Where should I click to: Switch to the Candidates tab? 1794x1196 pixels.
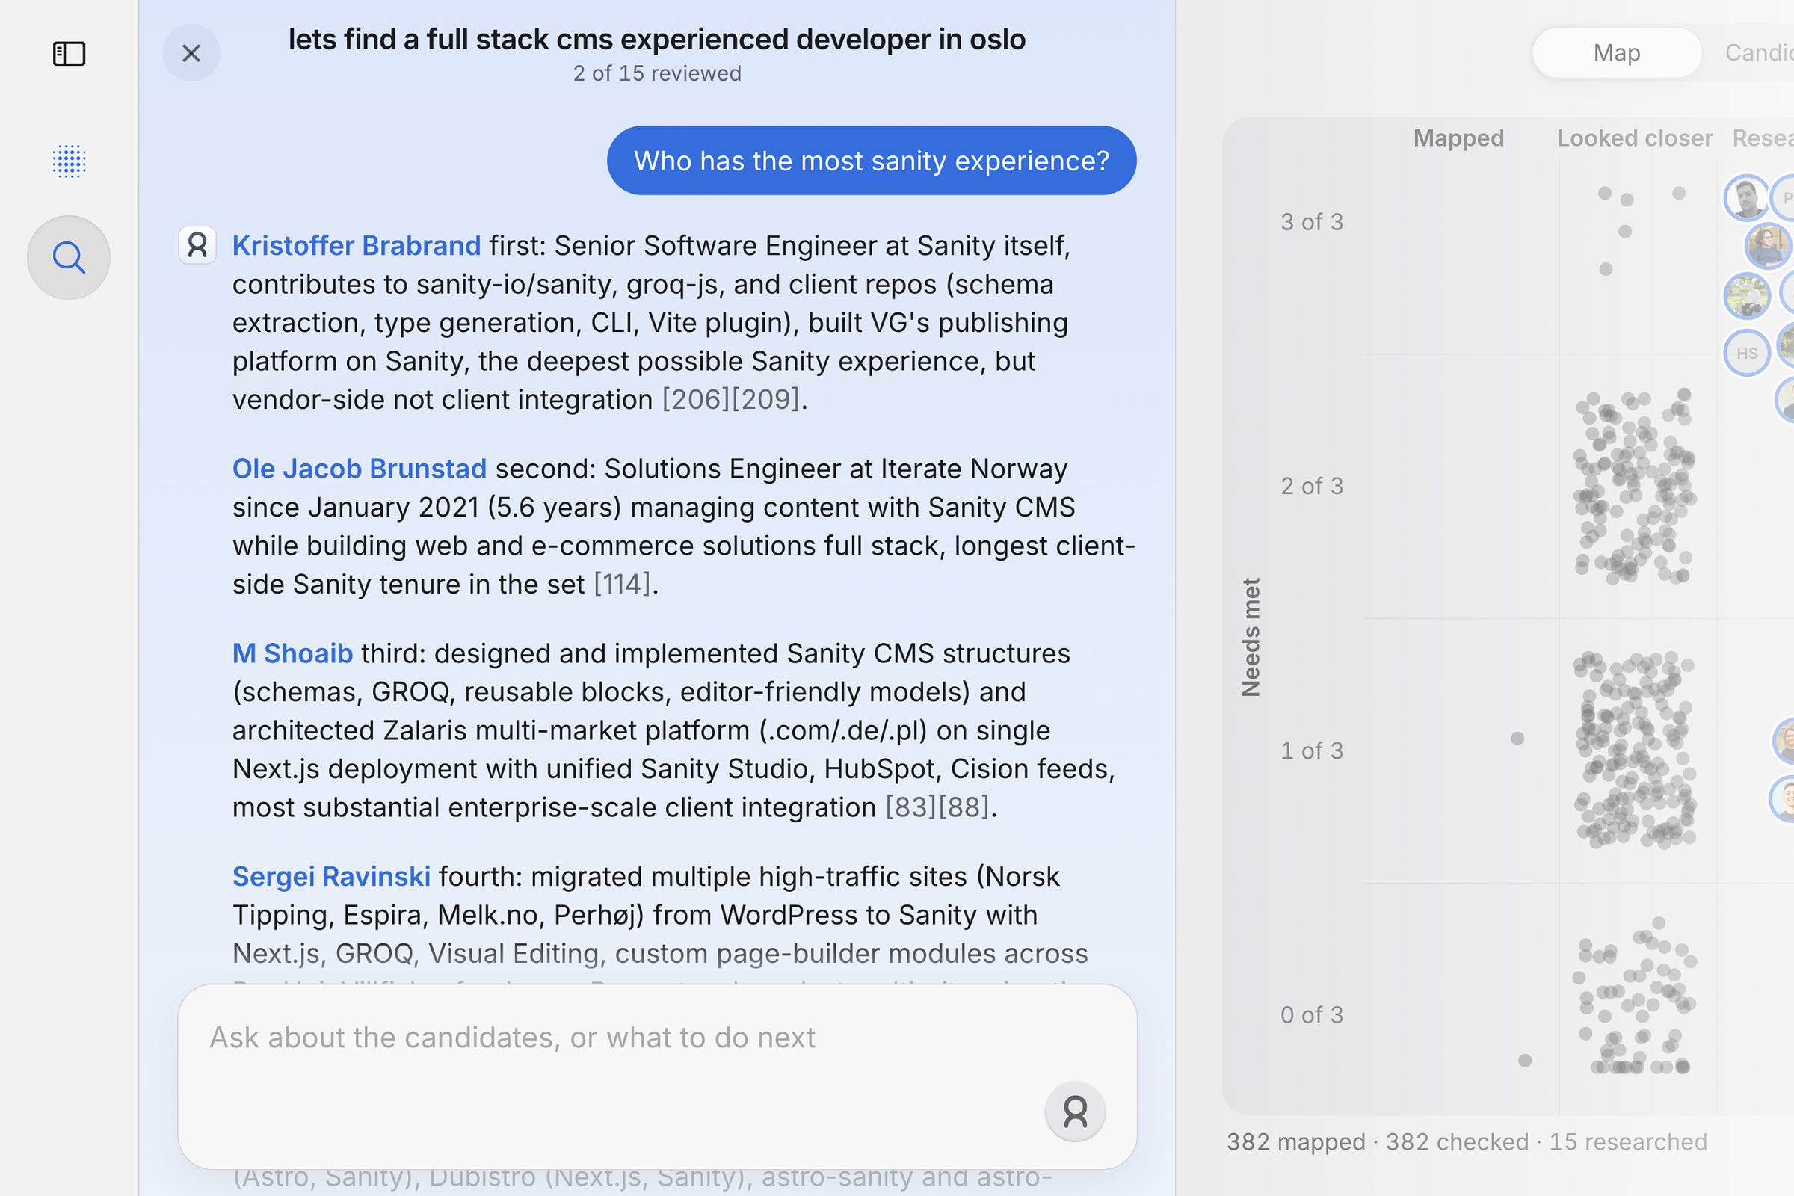pos(1759,52)
